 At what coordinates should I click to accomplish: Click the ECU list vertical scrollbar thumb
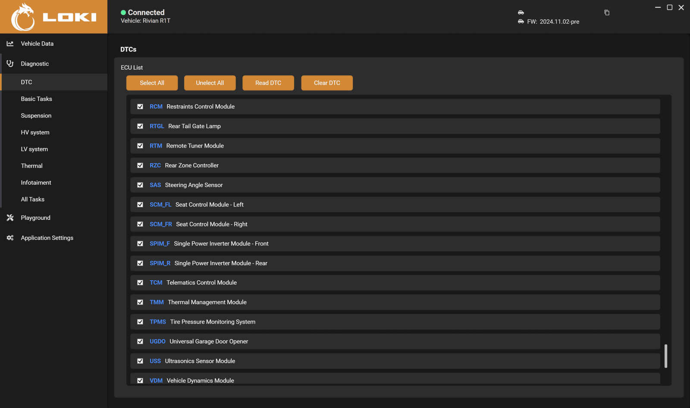tap(666, 356)
